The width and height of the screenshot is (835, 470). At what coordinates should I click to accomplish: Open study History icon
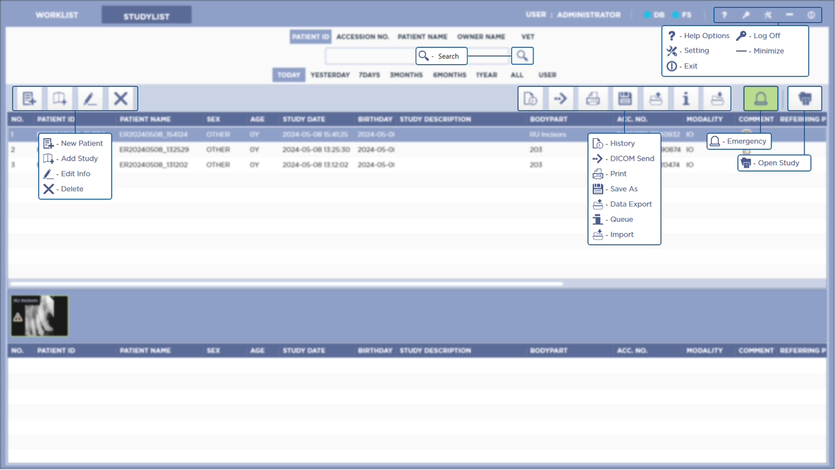pos(530,99)
